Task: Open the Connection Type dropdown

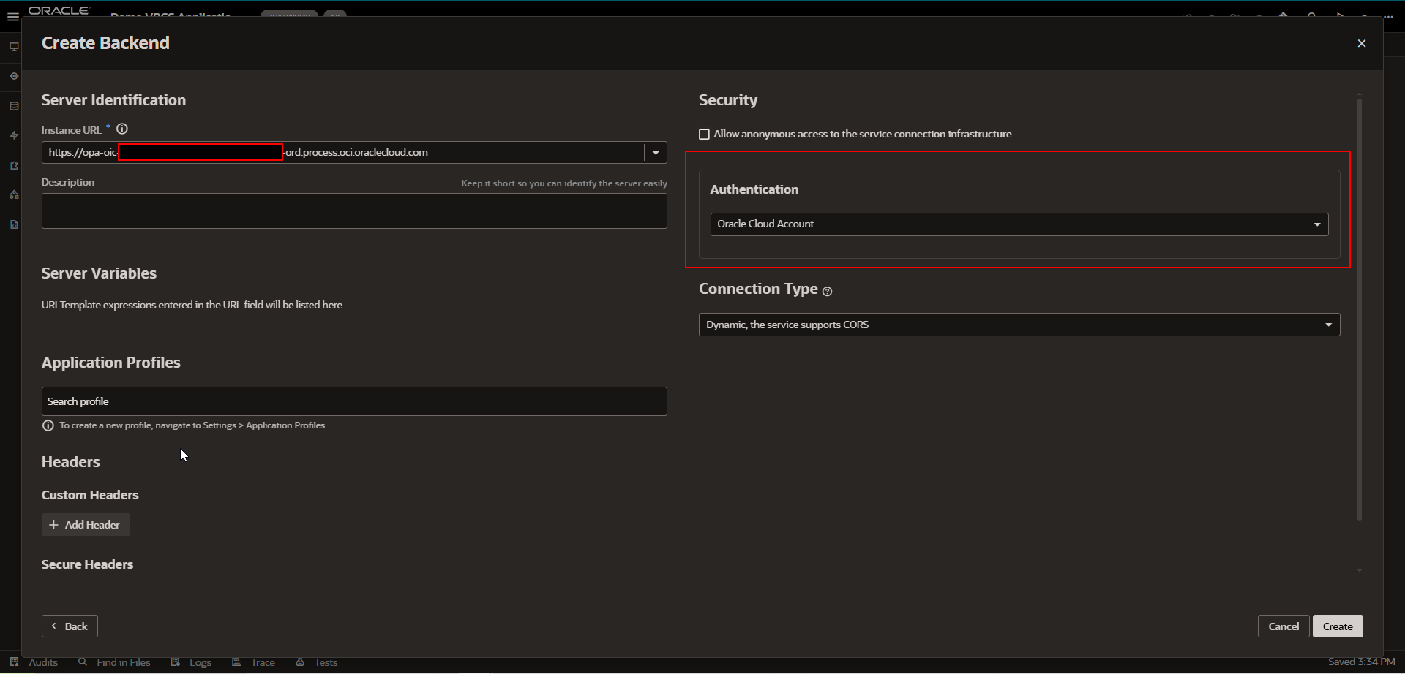Action: [x=1019, y=325]
